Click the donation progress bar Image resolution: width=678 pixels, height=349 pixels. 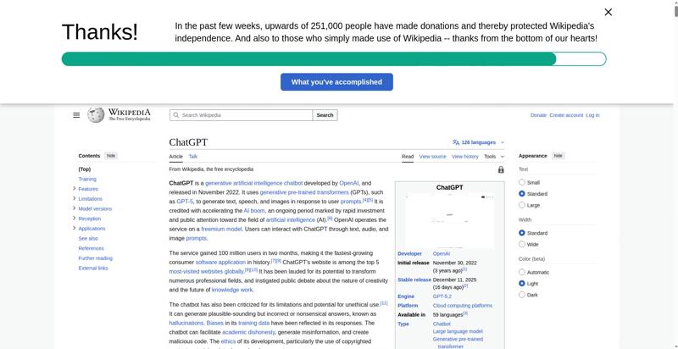pos(333,59)
